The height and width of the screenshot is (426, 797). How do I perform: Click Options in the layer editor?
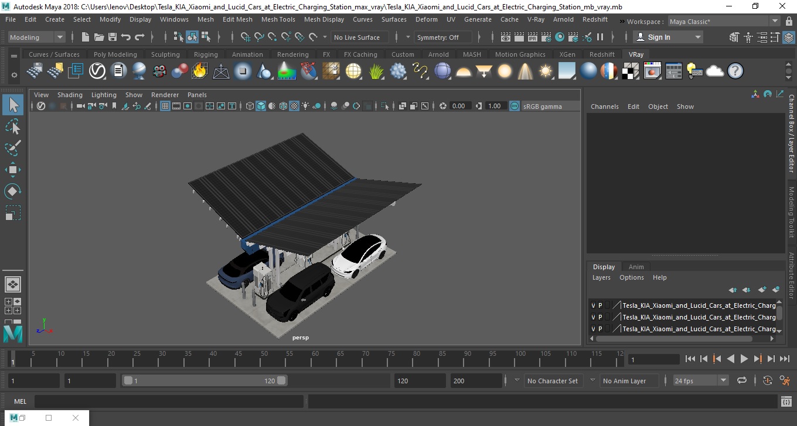pos(632,277)
